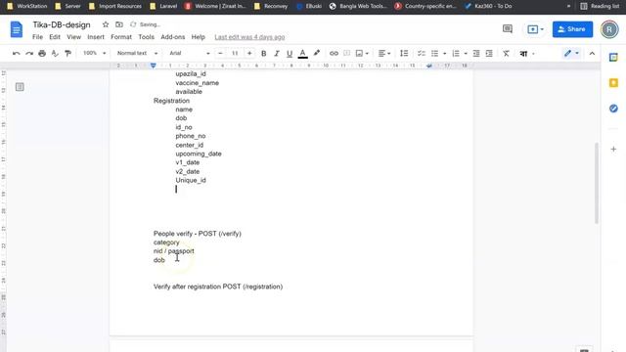This screenshot has height=352, width=626.
Task: Open the highlight color tool
Action: (x=317, y=53)
